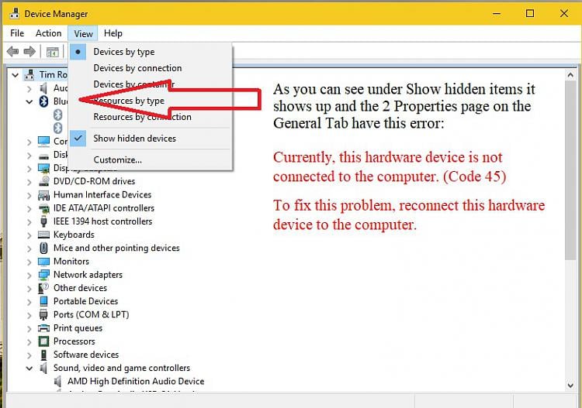Open the Action menu
The height and width of the screenshot is (408, 582).
pos(48,33)
